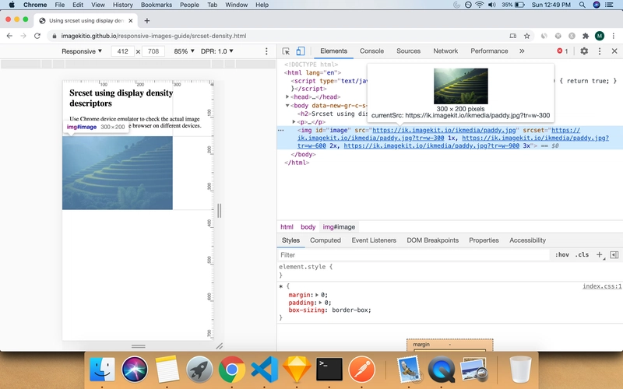The height and width of the screenshot is (389, 623).
Task: Click the viewport height field 708
Action: tap(153, 51)
